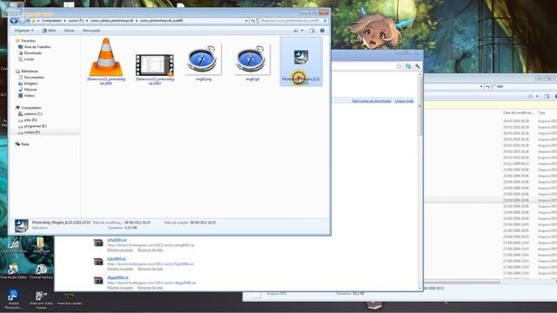Click Mostrar na pasta under the first download

pyautogui.click(x=120, y=250)
